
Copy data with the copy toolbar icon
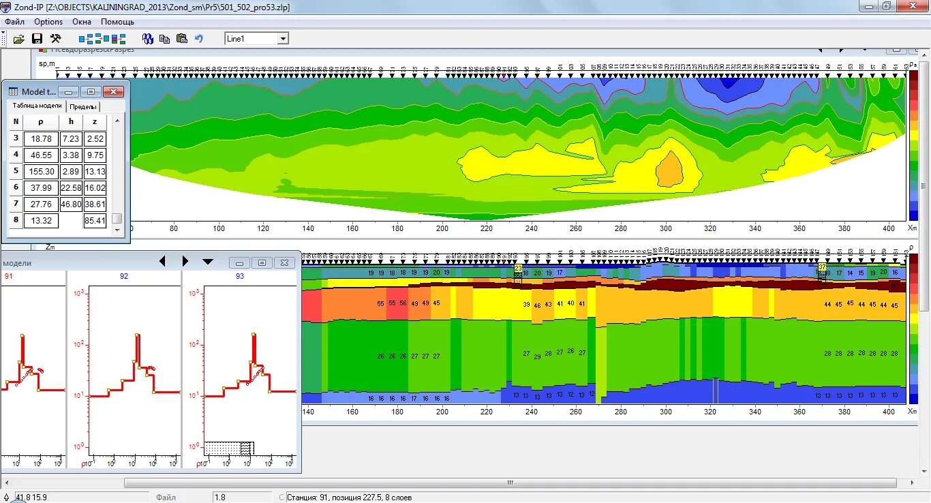[x=164, y=38]
